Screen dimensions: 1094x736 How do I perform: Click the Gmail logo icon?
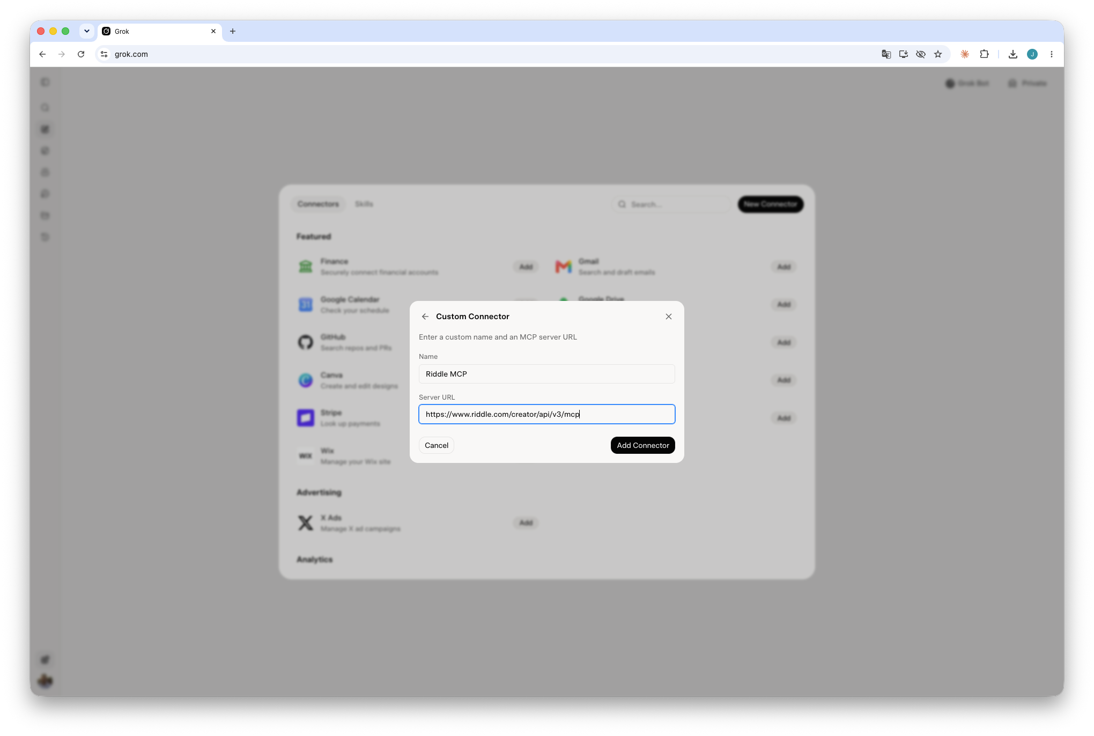[564, 267]
